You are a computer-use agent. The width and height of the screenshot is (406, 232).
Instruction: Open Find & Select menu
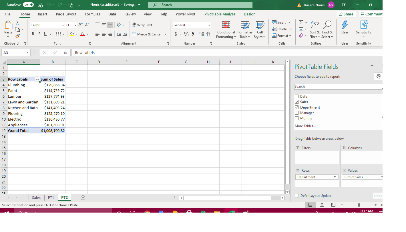tap(327, 30)
